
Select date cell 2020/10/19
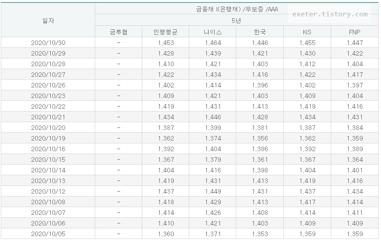click(48, 138)
